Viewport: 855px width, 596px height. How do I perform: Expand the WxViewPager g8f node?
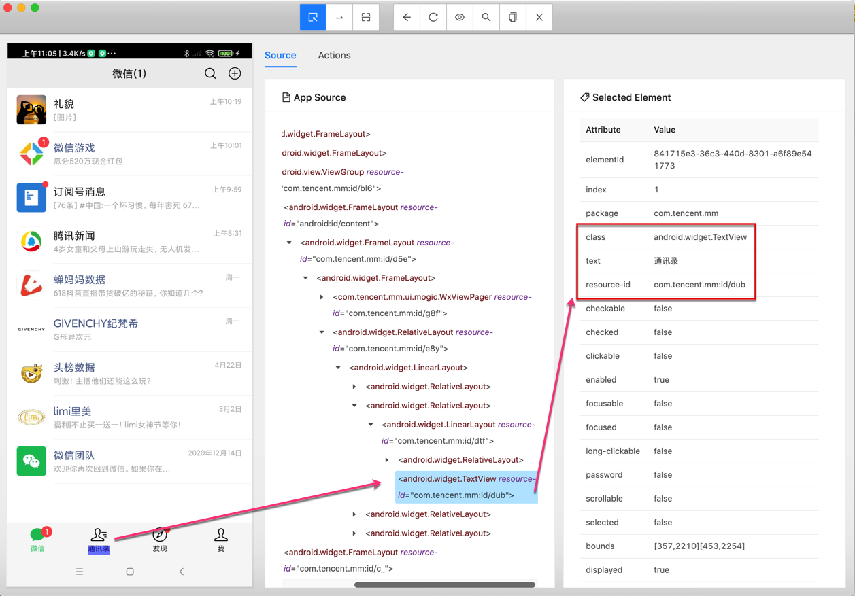(x=322, y=297)
